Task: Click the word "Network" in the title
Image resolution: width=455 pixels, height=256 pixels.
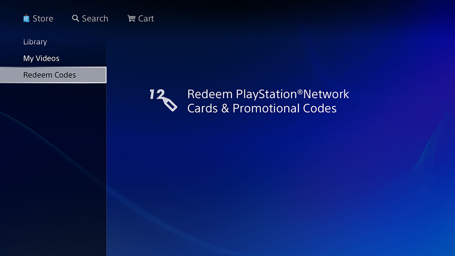Action: point(326,94)
